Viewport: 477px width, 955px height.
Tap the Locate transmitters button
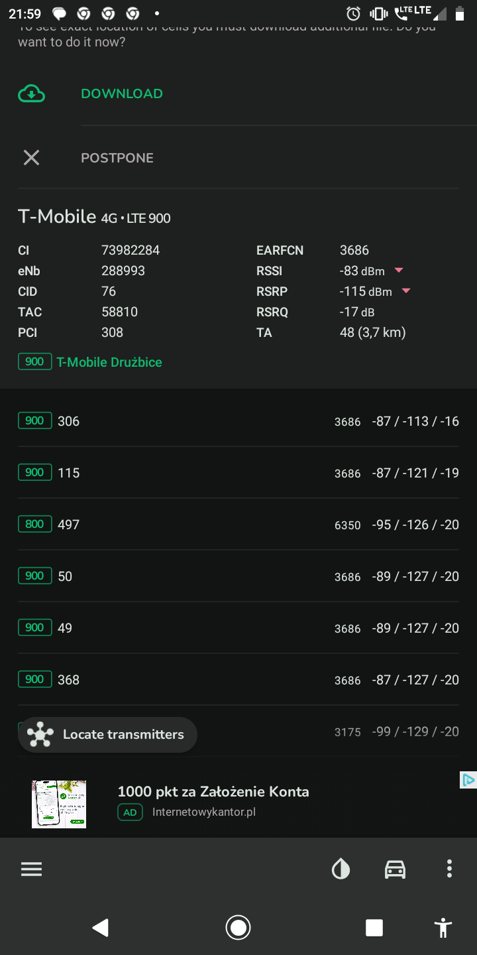107,735
